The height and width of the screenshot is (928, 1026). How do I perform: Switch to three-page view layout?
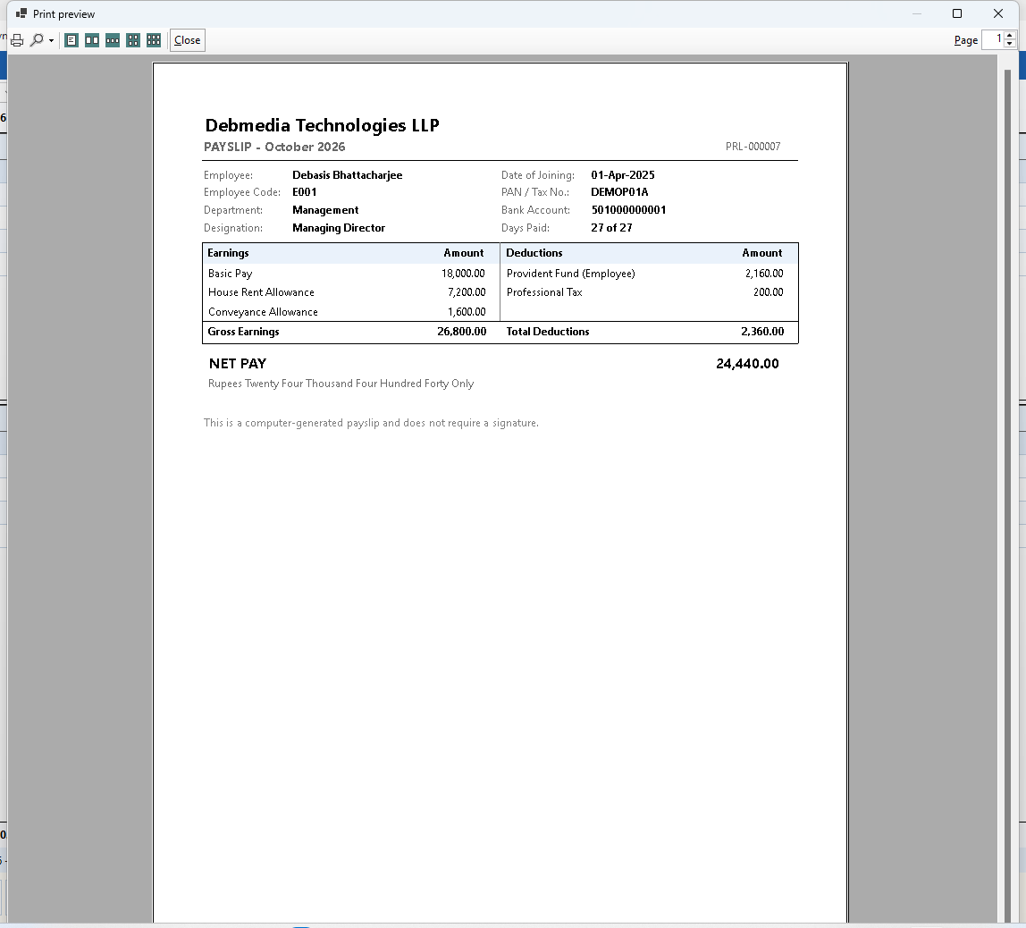(x=113, y=40)
